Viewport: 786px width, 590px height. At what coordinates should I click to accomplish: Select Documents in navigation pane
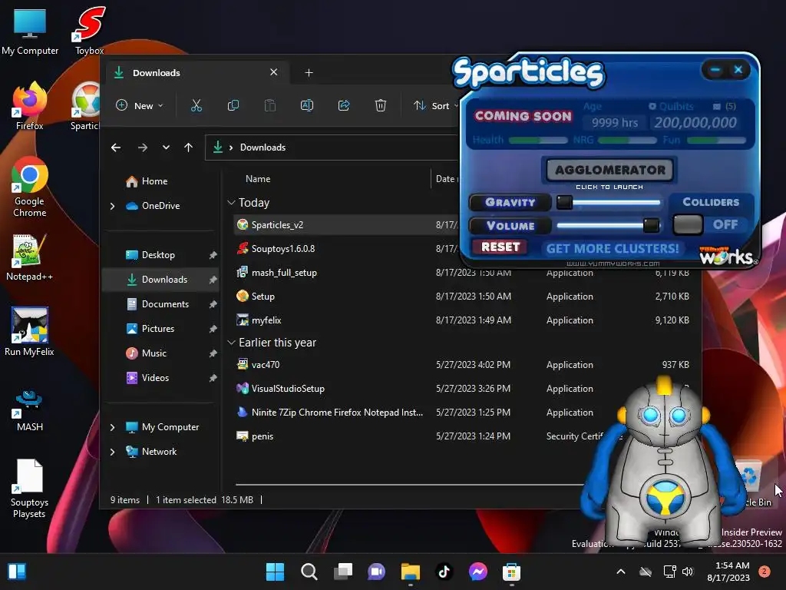coord(157,304)
